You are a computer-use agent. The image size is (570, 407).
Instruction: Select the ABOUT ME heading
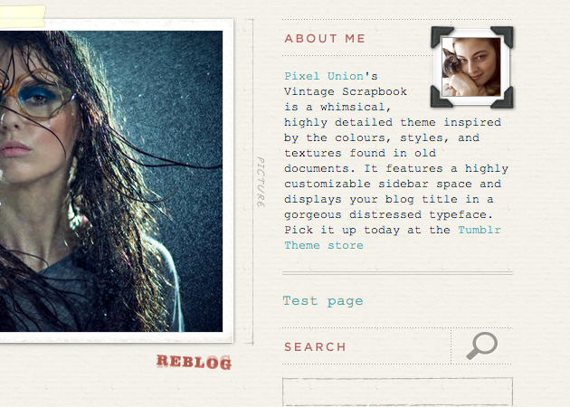[x=325, y=39]
